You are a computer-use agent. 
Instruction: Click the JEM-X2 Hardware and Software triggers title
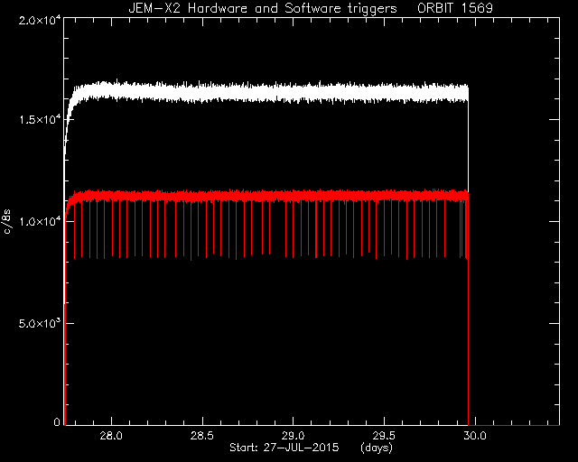click(263, 8)
